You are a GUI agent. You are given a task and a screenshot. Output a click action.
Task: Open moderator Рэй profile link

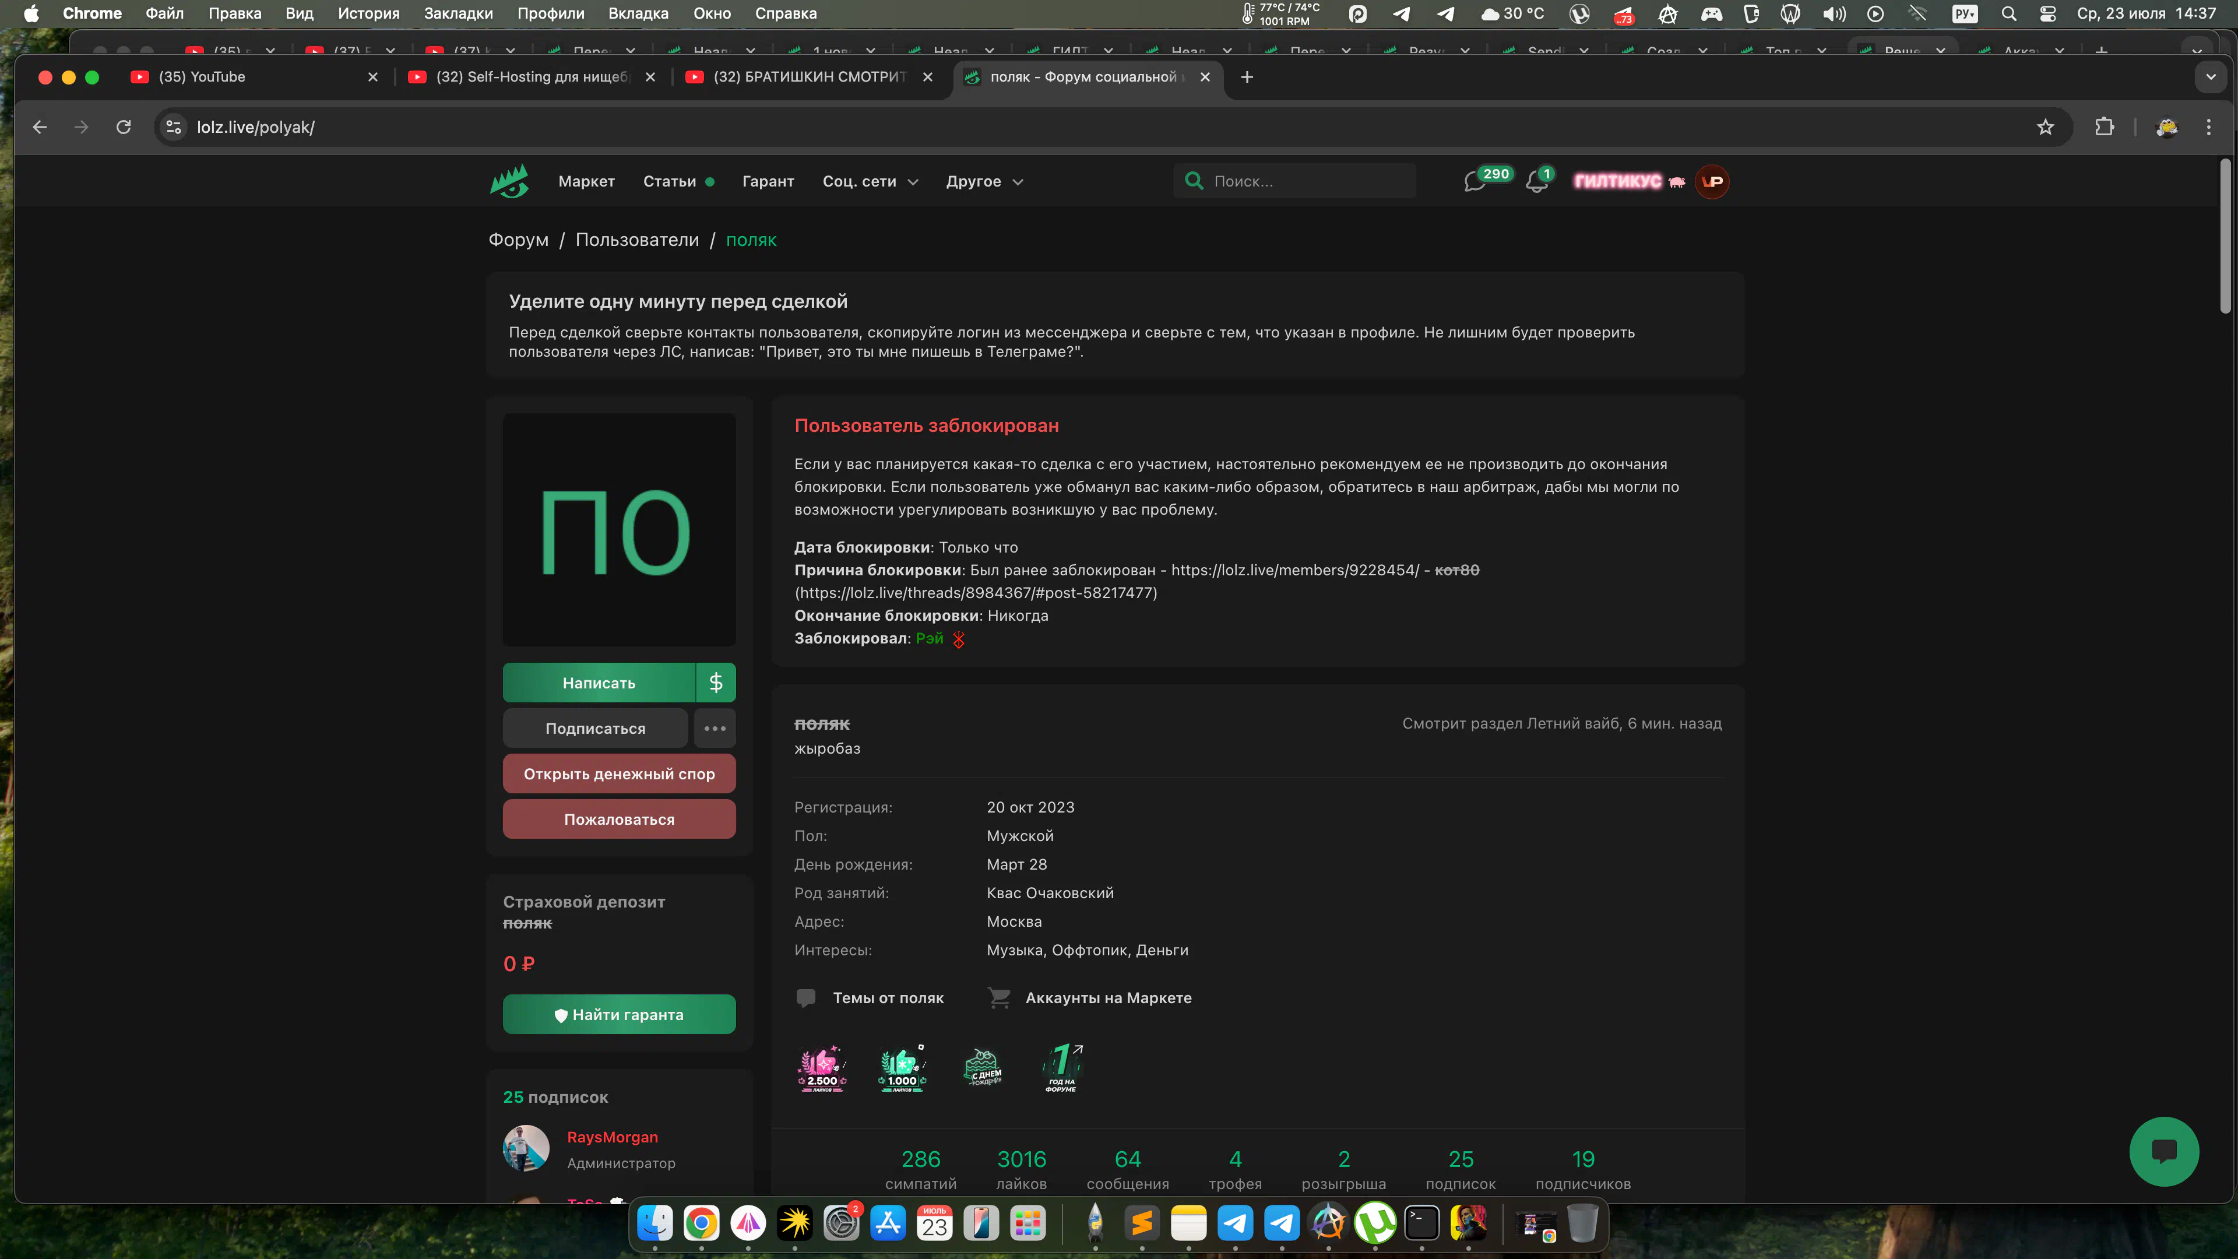[x=930, y=639]
